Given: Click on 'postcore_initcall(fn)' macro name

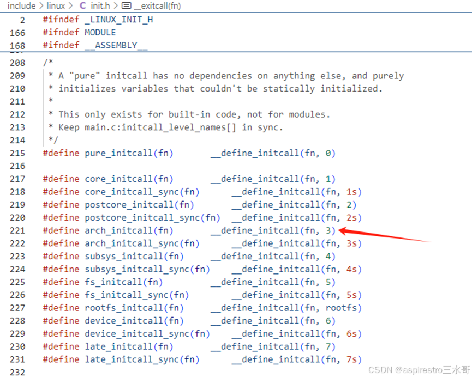Looking at the screenshot, I should pos(139,205).
